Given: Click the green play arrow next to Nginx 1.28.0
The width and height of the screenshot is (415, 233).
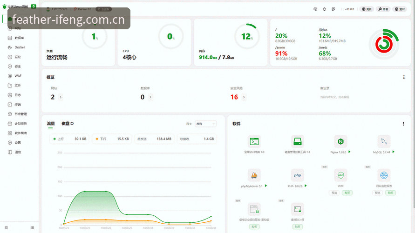Looking at the screenshot, I should coord(349,152).
